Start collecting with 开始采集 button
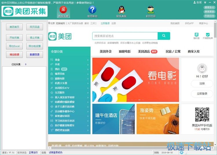This screenshot has width=217, height=155. (x=14, y=38)
